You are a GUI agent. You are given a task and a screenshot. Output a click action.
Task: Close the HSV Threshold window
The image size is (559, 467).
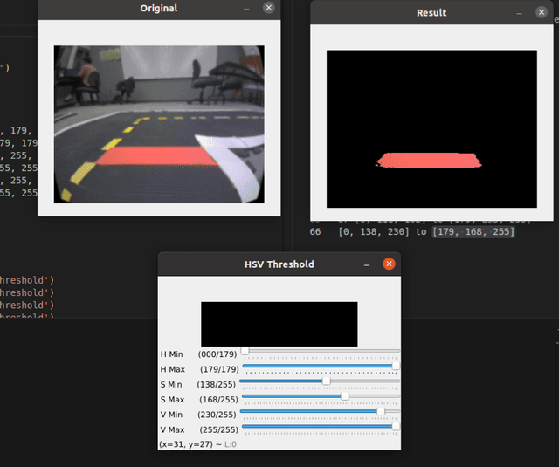tap(390, 264)
